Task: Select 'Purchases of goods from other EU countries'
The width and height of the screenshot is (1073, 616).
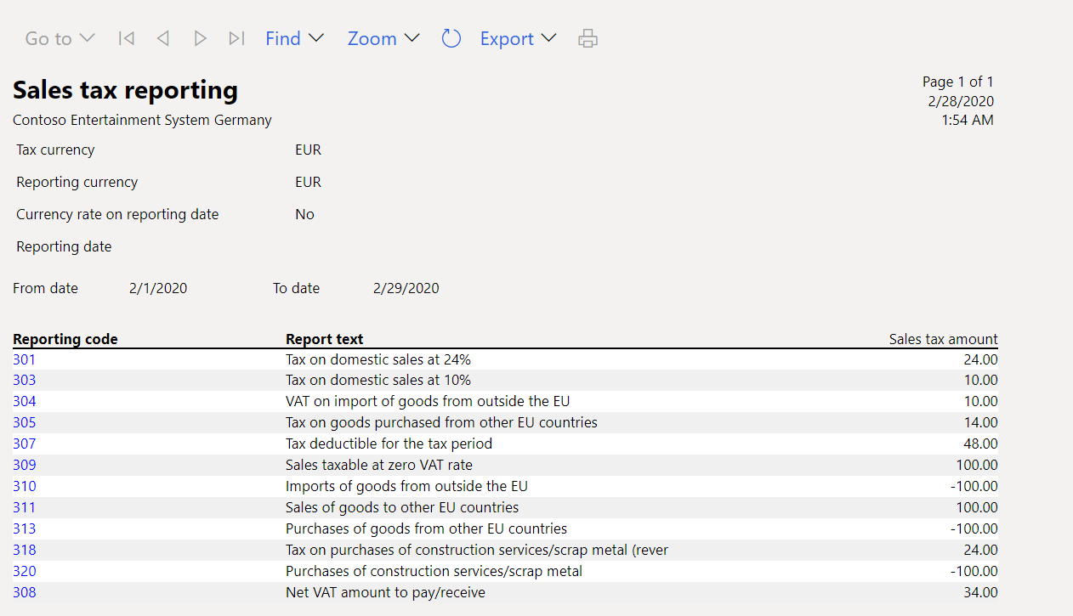Action: tap(426, 529)
